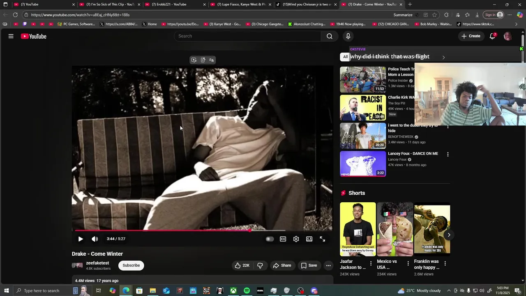Open the browser favorites list
This screenshot has height=296, width=526.
467,15
